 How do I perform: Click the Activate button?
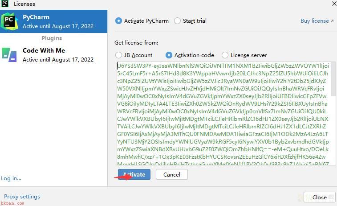(134, 174)
